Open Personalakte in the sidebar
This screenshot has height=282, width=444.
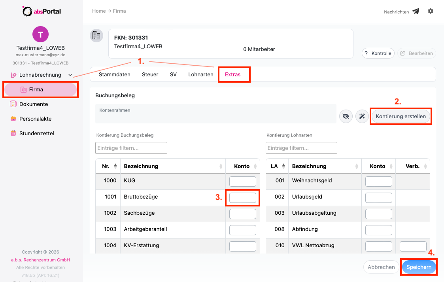tap(35, 119)
